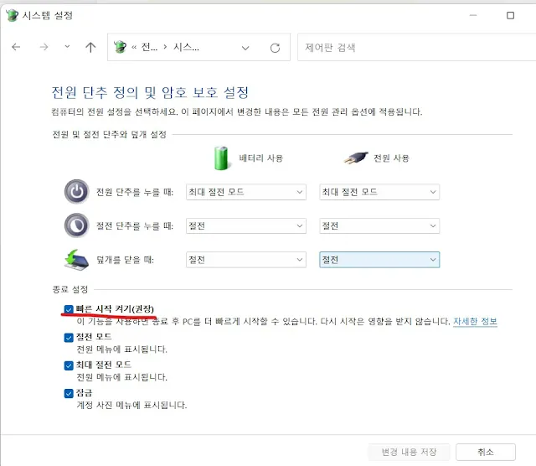Click the power plug icon
Viewport: 536px width, 466px height.
(x=355, y=158)
